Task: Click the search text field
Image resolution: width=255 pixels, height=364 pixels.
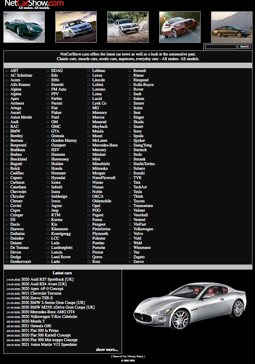Action: pos(221,47)
